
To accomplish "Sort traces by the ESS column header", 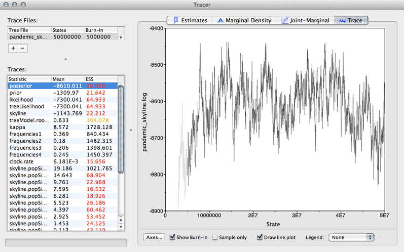I will click(101, 79).
